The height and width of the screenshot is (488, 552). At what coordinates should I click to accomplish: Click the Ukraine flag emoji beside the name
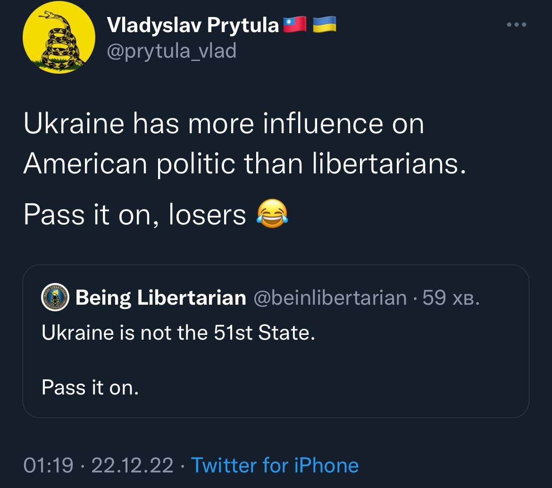[x=324, y=25]
